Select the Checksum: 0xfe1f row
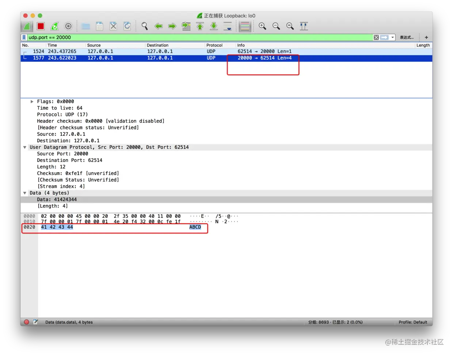 click(226, 174)
